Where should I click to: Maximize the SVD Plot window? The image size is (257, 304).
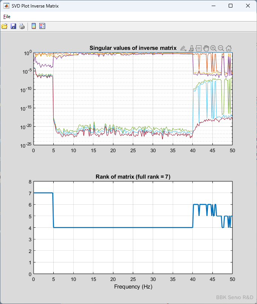tap(230, 6)
